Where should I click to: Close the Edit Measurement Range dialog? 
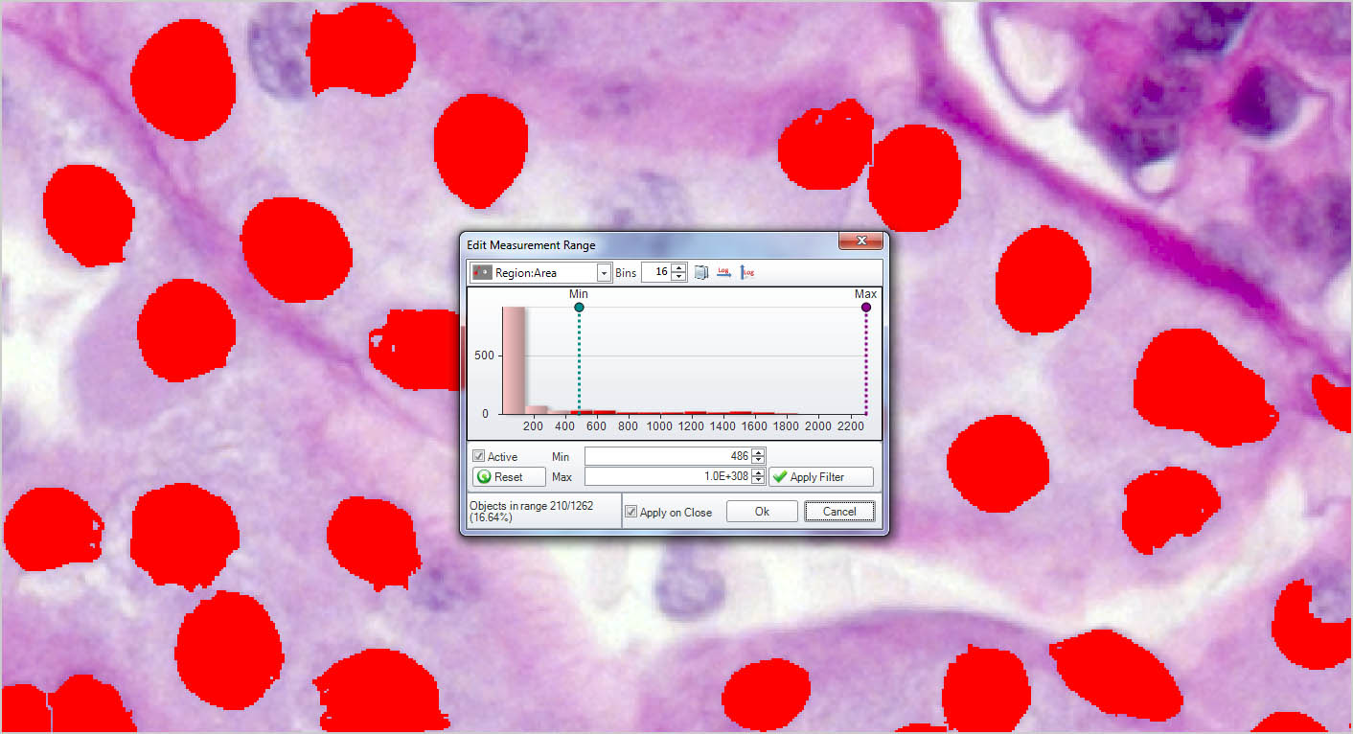860,241
